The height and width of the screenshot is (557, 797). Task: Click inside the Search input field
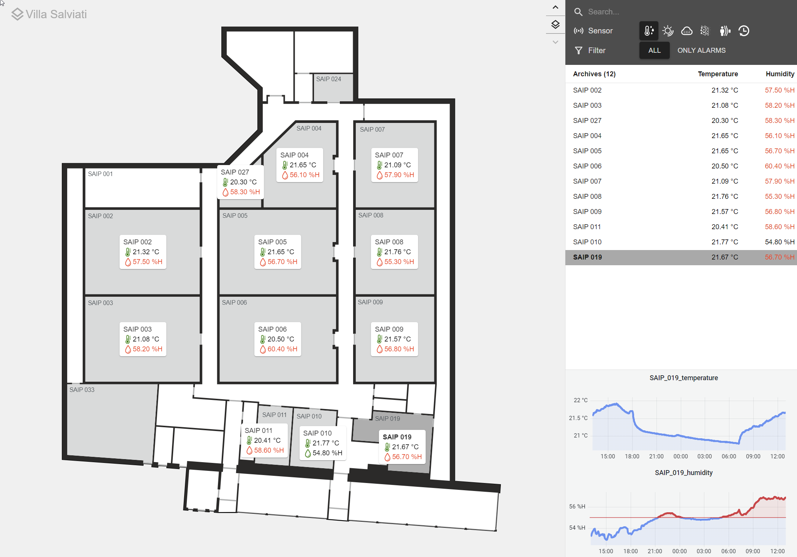[x=645, y=12]
